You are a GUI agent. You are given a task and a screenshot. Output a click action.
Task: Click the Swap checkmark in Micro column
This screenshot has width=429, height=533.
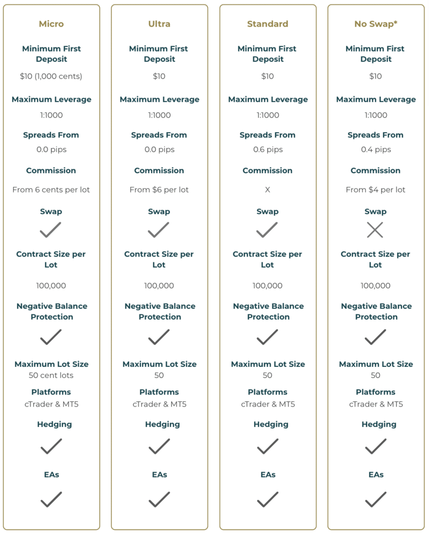[x=51, y=230]
